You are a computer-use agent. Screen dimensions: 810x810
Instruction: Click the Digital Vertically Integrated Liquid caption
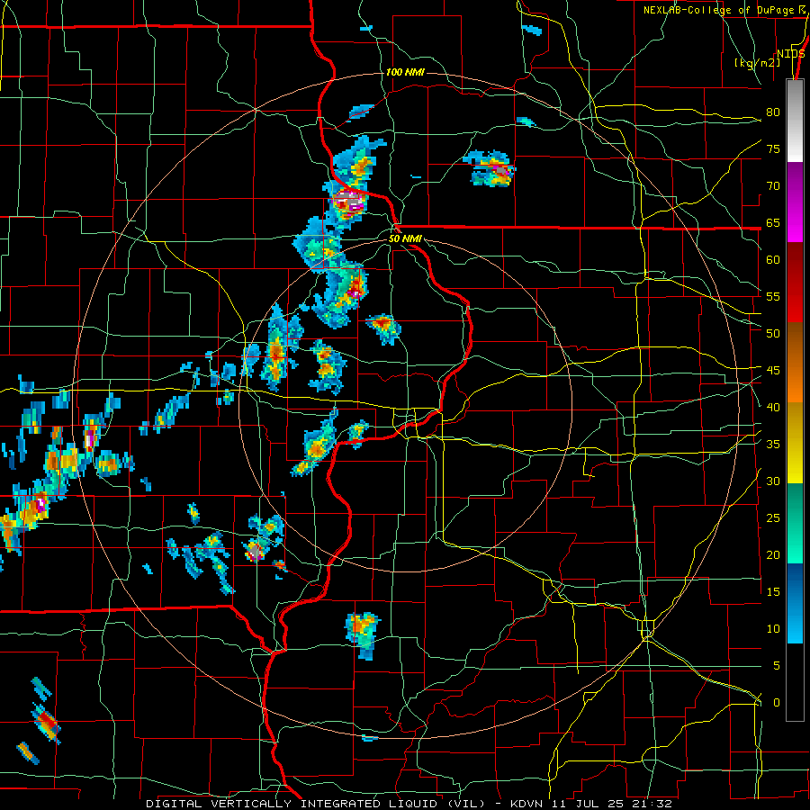[409, 804]
